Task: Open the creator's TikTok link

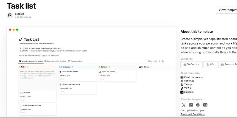Action: pyautogui.click(x=188, y=88)
